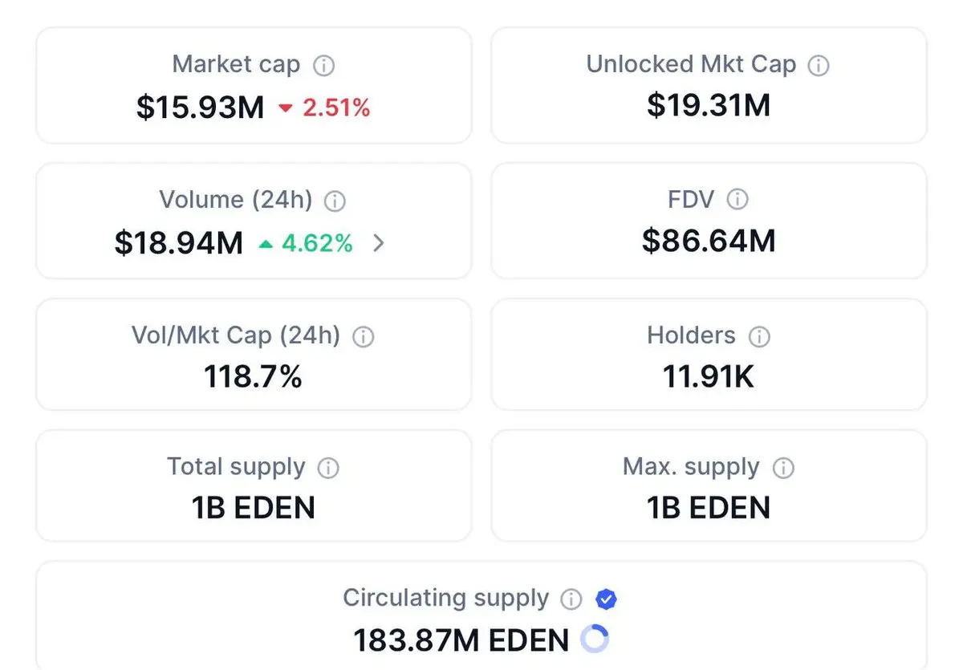Click the FDV info icon

(737, 200)
